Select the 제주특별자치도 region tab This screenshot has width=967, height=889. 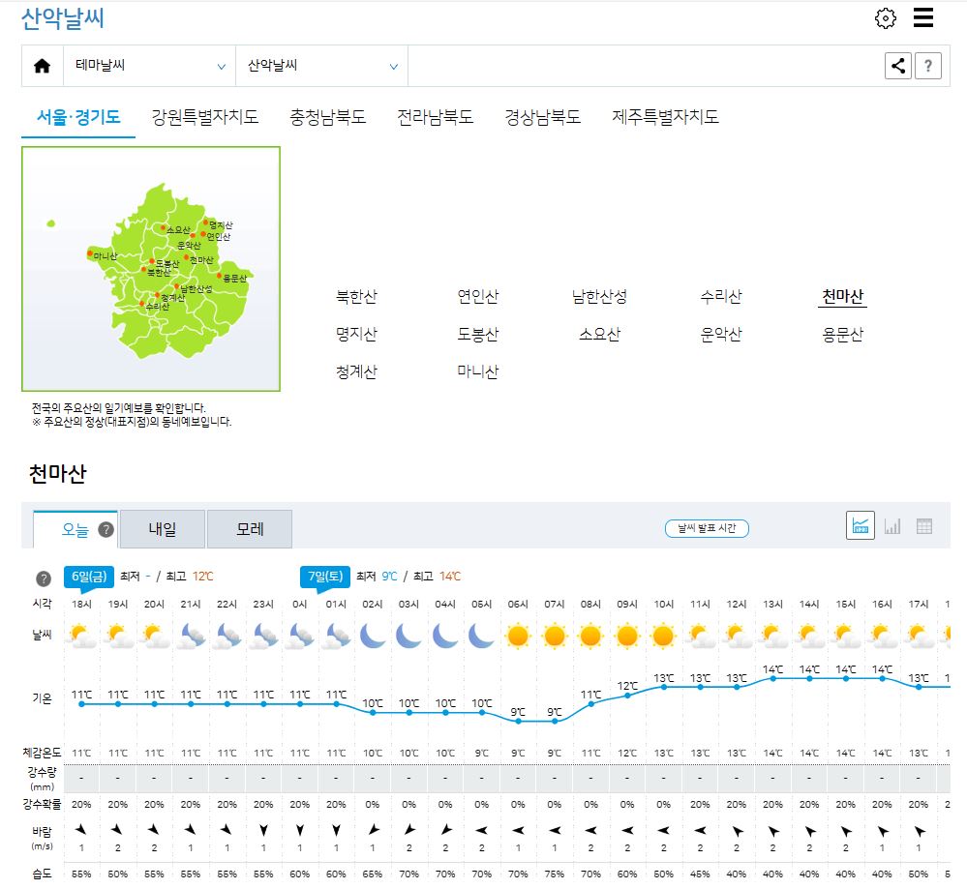(665, 117)
